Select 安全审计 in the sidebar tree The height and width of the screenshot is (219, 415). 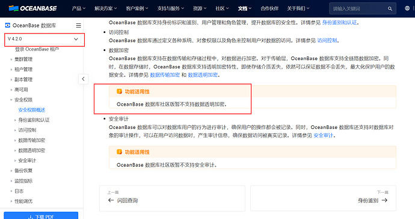(27, 161)
